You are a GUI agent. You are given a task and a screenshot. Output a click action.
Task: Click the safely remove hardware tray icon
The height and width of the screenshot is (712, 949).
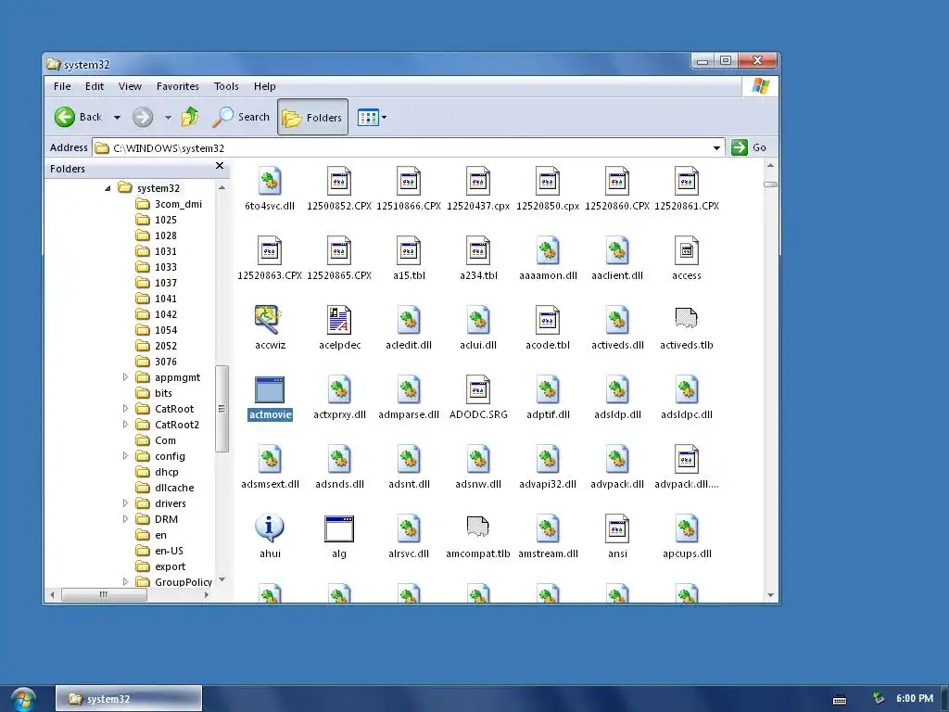pyautogui.click(x=879, y=699)
